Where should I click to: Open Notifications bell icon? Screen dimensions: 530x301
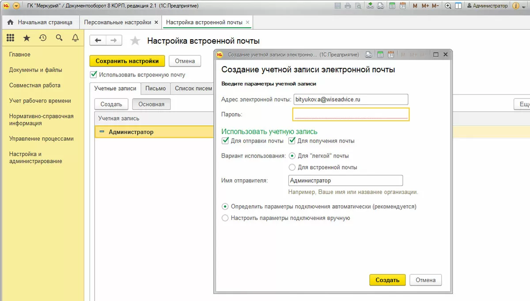[x=76, y=38]
